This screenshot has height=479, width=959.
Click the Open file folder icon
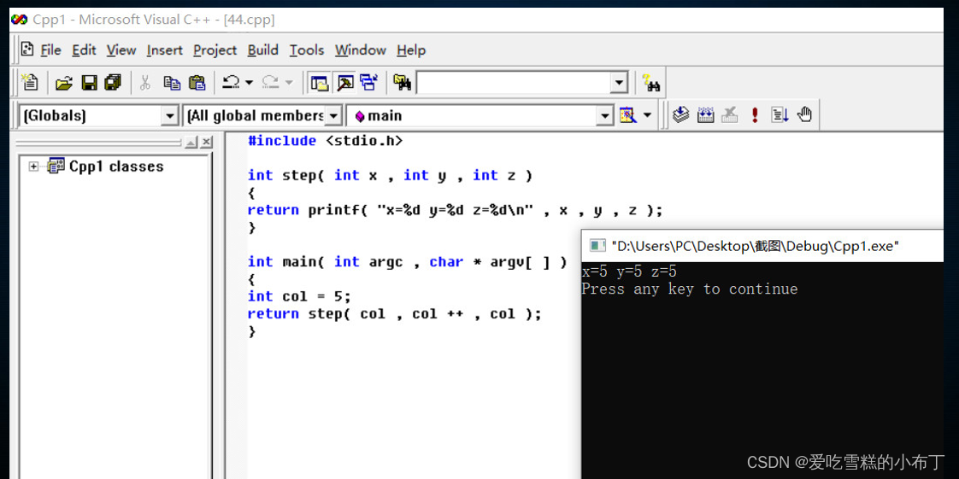(64, 83)
